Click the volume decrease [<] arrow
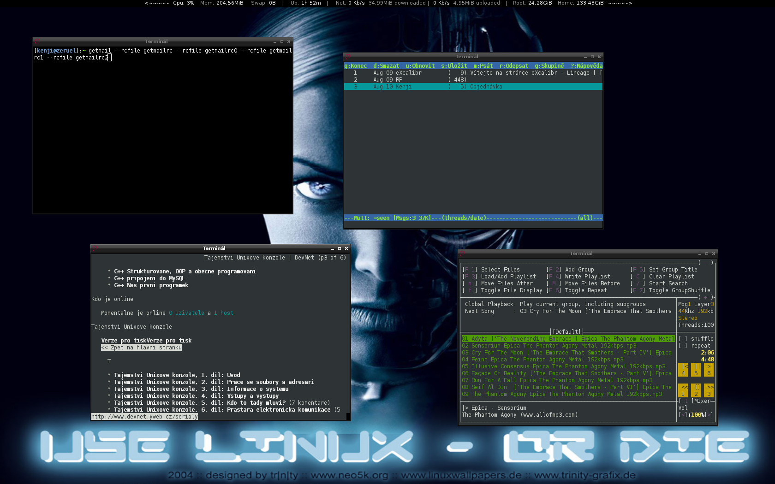Viewport: 775px width, 484px height. (683, 415)
